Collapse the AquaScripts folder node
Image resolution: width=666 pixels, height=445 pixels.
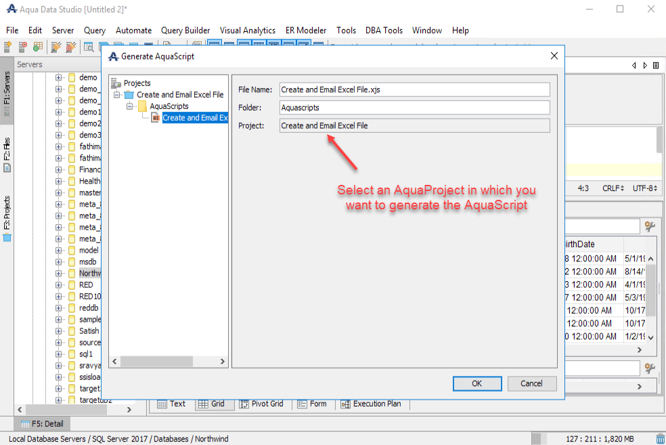130,106
